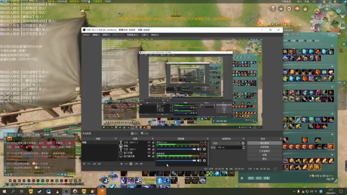Toggle visibility of 窗口采集 source

pos(149,153)
